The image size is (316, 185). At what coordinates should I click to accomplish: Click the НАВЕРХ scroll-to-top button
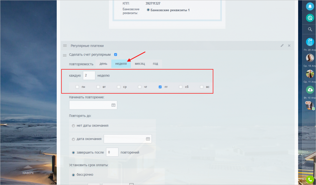28,170
